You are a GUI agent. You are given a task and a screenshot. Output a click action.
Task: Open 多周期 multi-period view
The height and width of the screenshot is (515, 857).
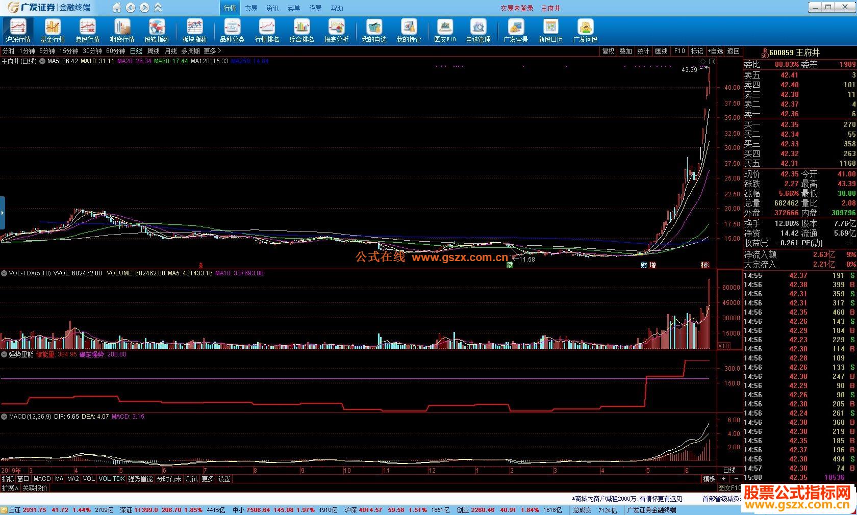coord(190,51)
